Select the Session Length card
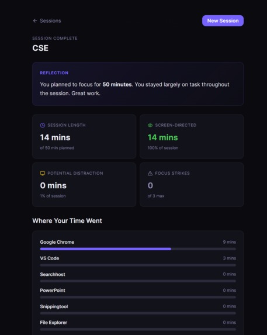This screenshot has height=335, width=267. point(84,137)
